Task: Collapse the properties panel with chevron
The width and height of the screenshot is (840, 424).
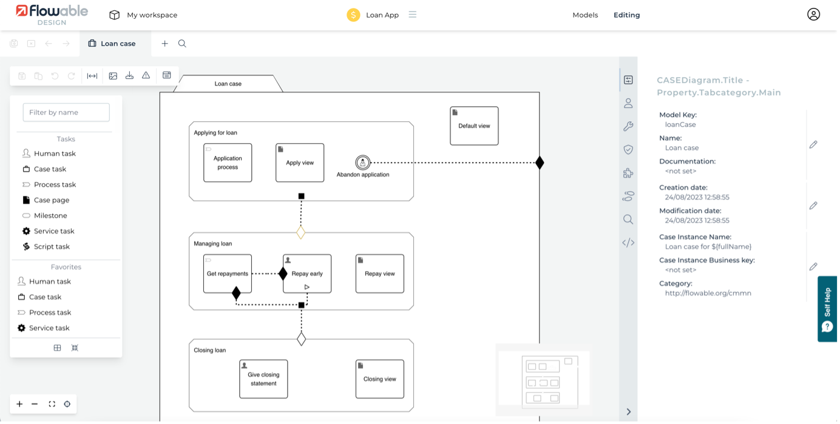Action: (x=628, y=412)
